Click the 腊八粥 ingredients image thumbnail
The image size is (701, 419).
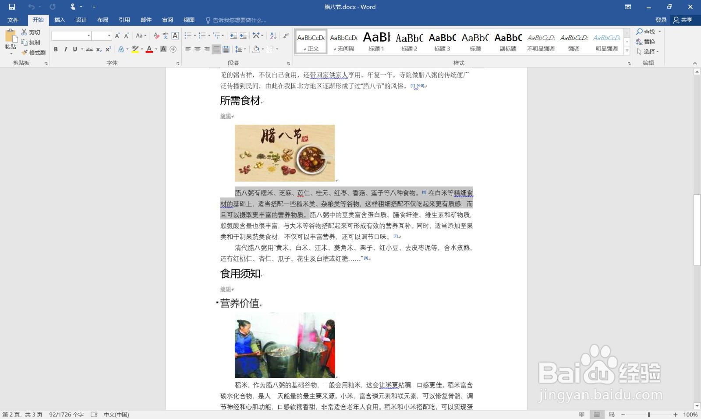tap(285, 153)
